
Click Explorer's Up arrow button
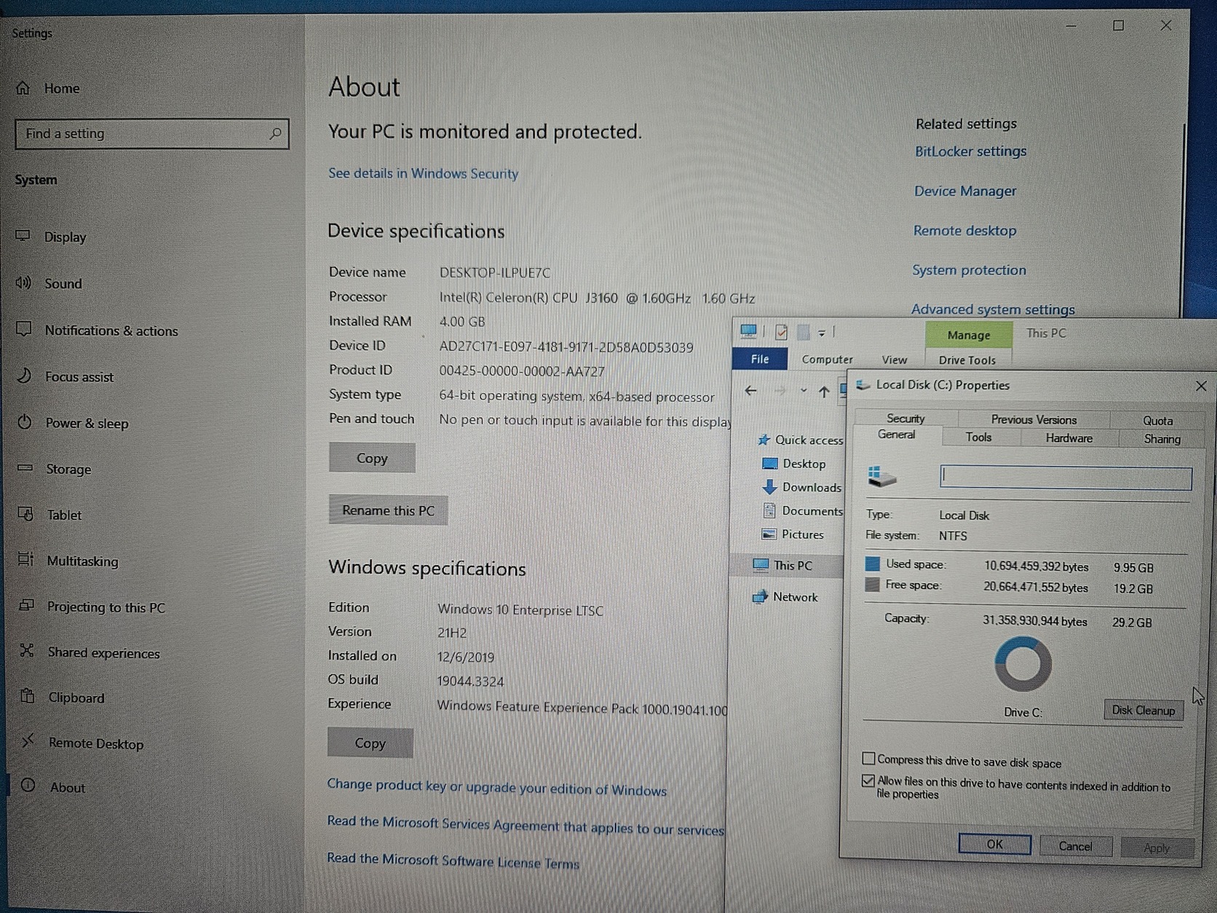[x=824, y=392]
